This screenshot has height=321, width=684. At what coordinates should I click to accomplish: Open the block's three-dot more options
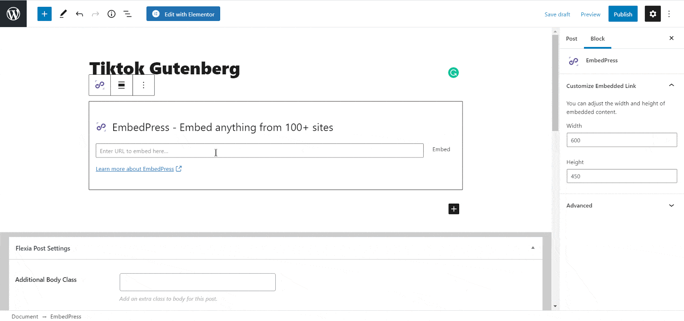(144, 85)
